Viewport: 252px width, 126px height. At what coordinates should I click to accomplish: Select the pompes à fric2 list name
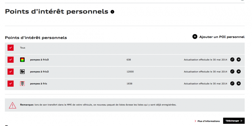coord(39,72)
